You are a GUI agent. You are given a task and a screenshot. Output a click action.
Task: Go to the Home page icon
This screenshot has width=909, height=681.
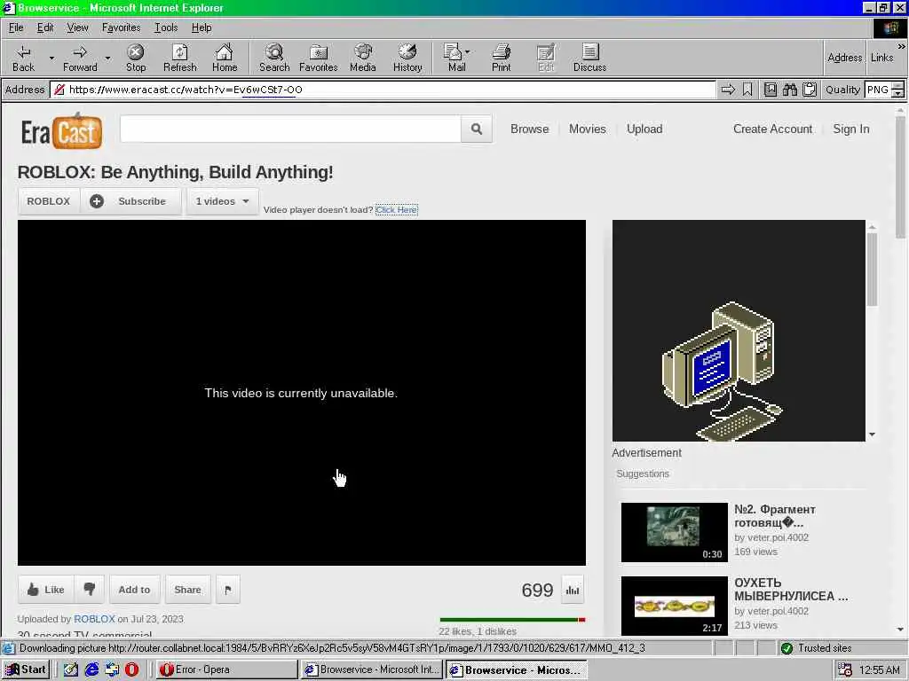(225, 58)
